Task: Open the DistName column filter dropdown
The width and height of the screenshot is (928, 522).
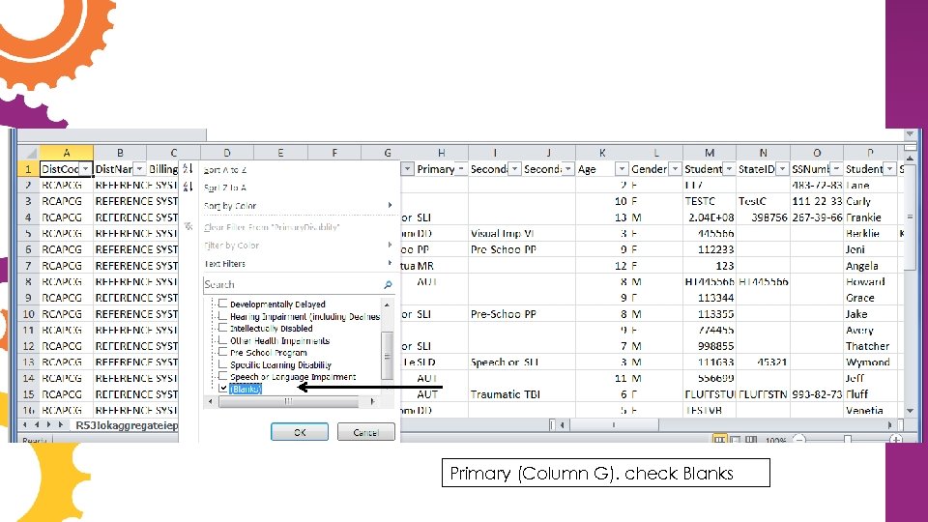Action: click(x=139, y=169)
